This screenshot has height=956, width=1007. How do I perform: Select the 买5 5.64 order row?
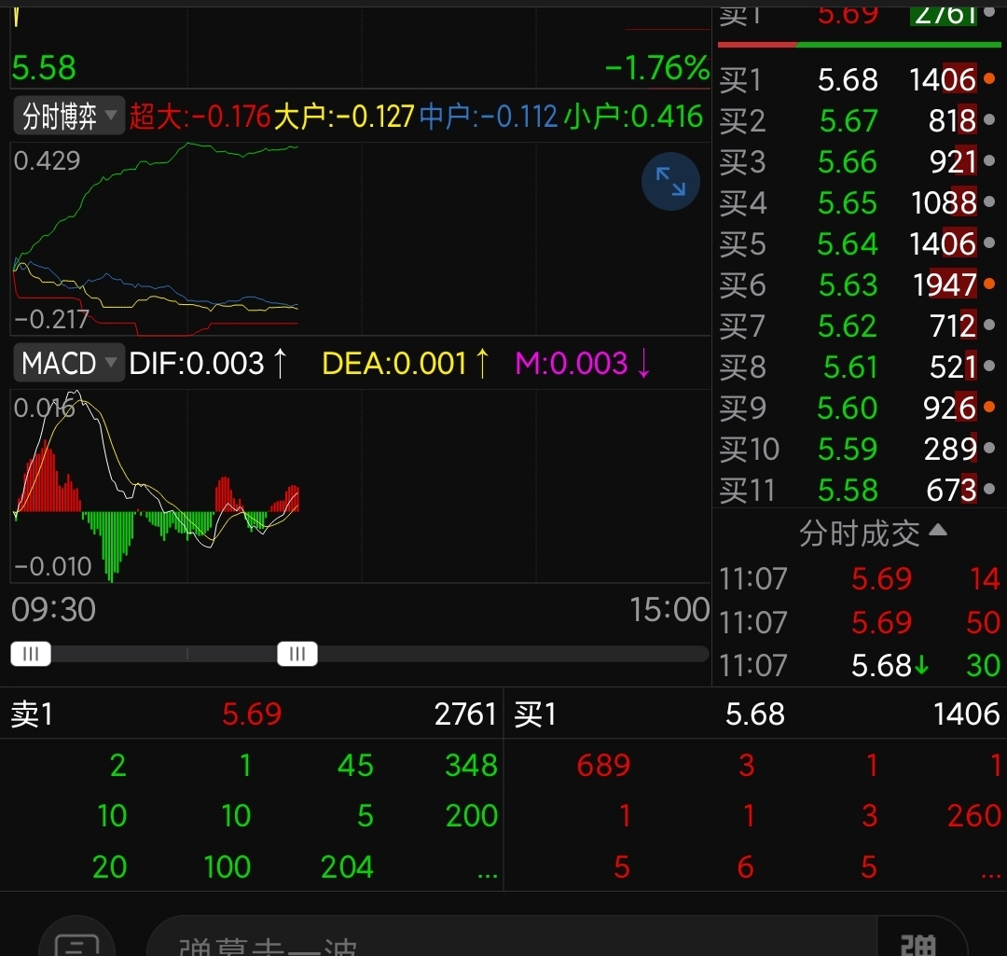coord(859,243)
